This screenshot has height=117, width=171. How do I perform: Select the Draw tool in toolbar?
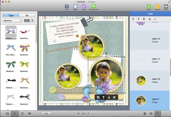(84, 7)
